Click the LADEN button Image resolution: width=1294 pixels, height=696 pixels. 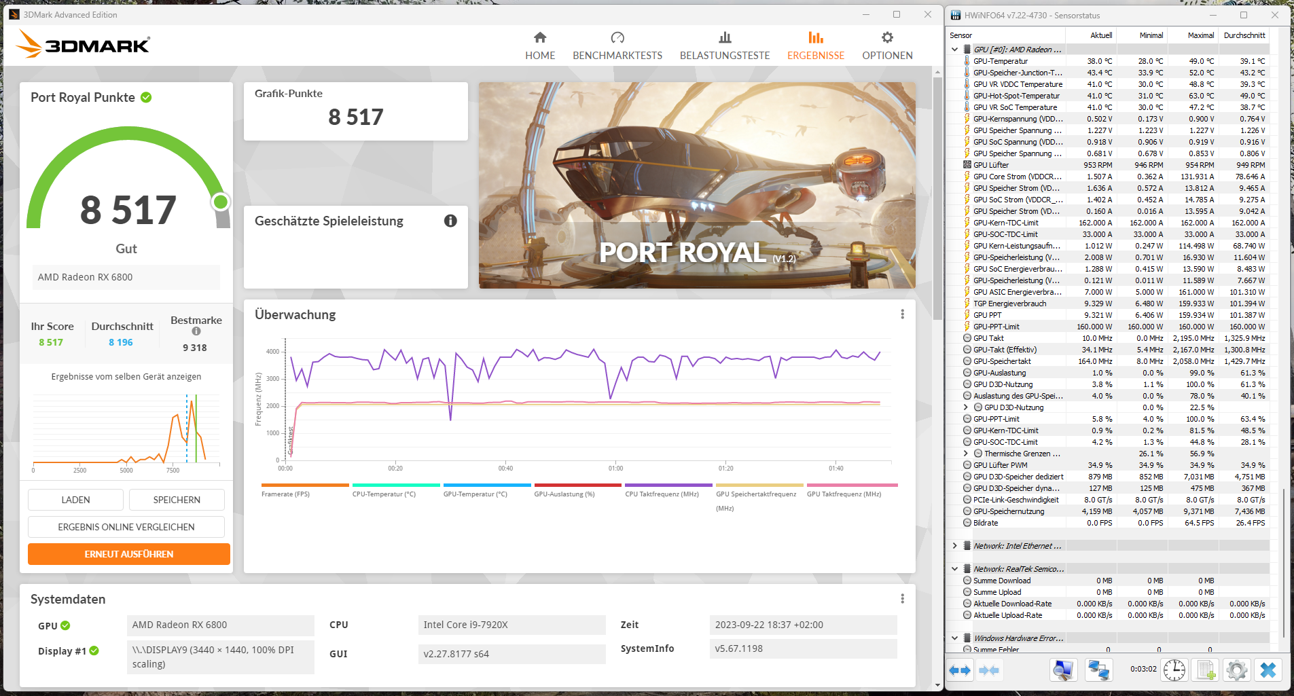(x=75, y=500)
